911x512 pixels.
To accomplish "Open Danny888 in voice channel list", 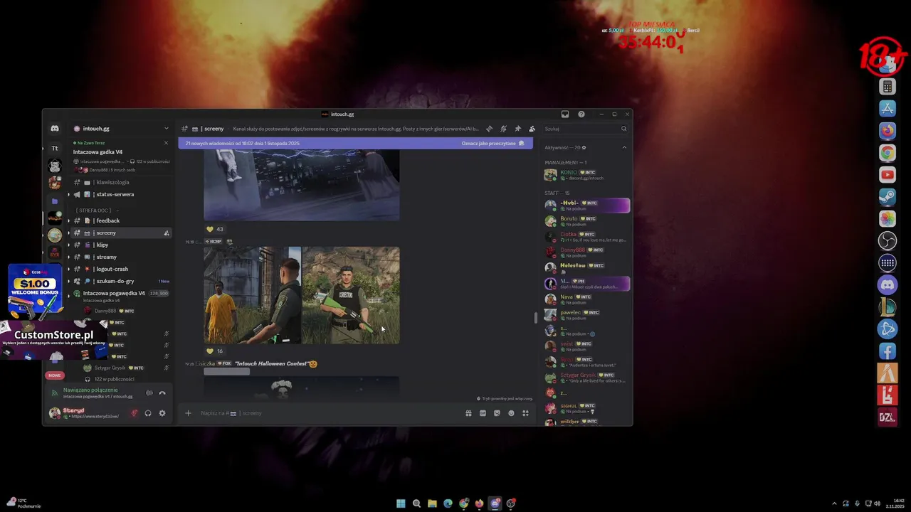I will (x=120, y=311).
